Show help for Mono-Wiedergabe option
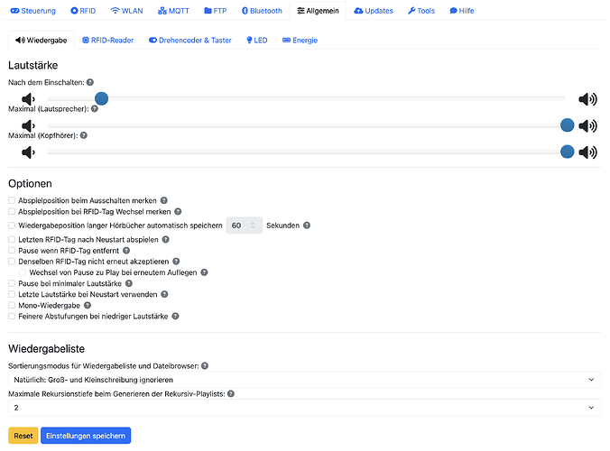Image resolution: width=610 pixels, height=451 pixels. (x=88, y=305)
